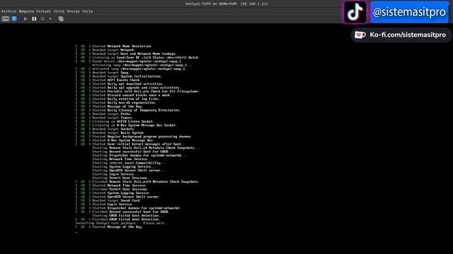Image resolution: width=453 pixels, height=254 pixels.
Task: Click the 'Started ACPI Events Check' line
Action: [x=108, y=80]
